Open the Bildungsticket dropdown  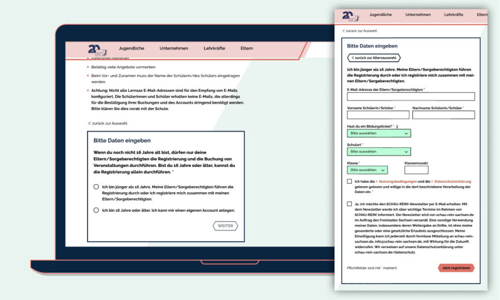(379, 133)
